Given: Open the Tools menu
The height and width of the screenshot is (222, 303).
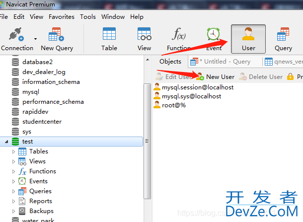Looking at the screenshot, I should (88, 17).
